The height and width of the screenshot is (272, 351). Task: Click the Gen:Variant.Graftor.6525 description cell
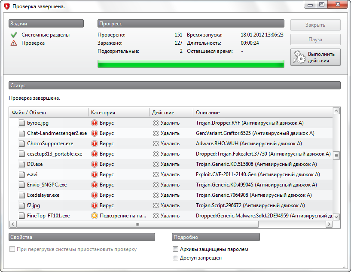click(x=255, y=133)
